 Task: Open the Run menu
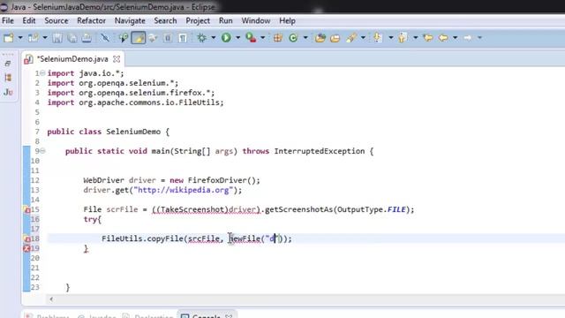click(226, 20)
